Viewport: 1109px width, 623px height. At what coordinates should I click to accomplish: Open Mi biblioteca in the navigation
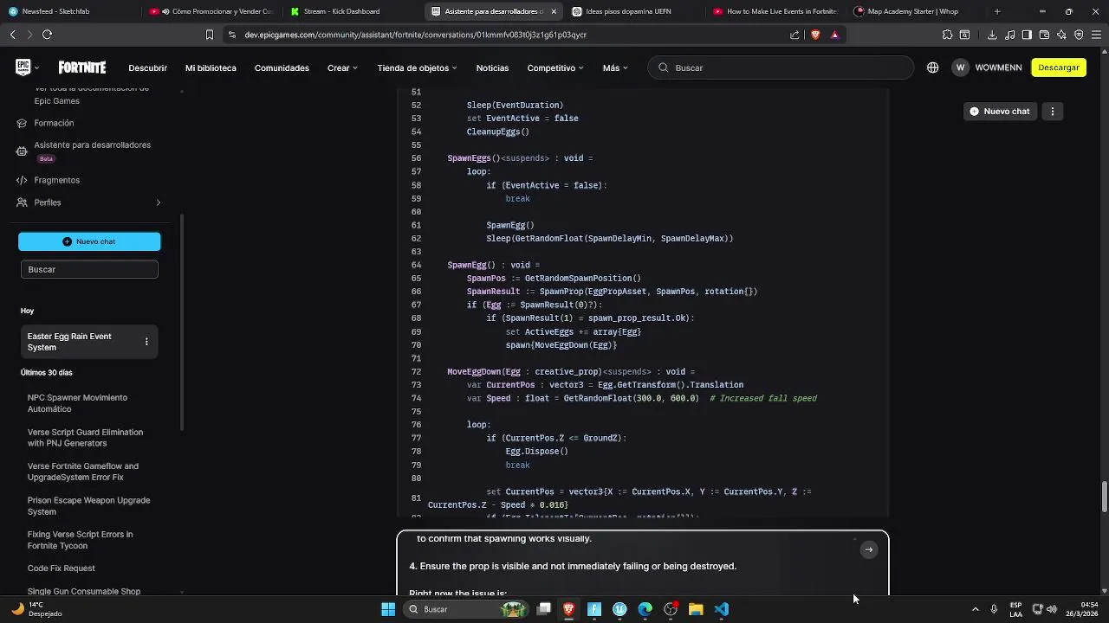tap(211, 67)
